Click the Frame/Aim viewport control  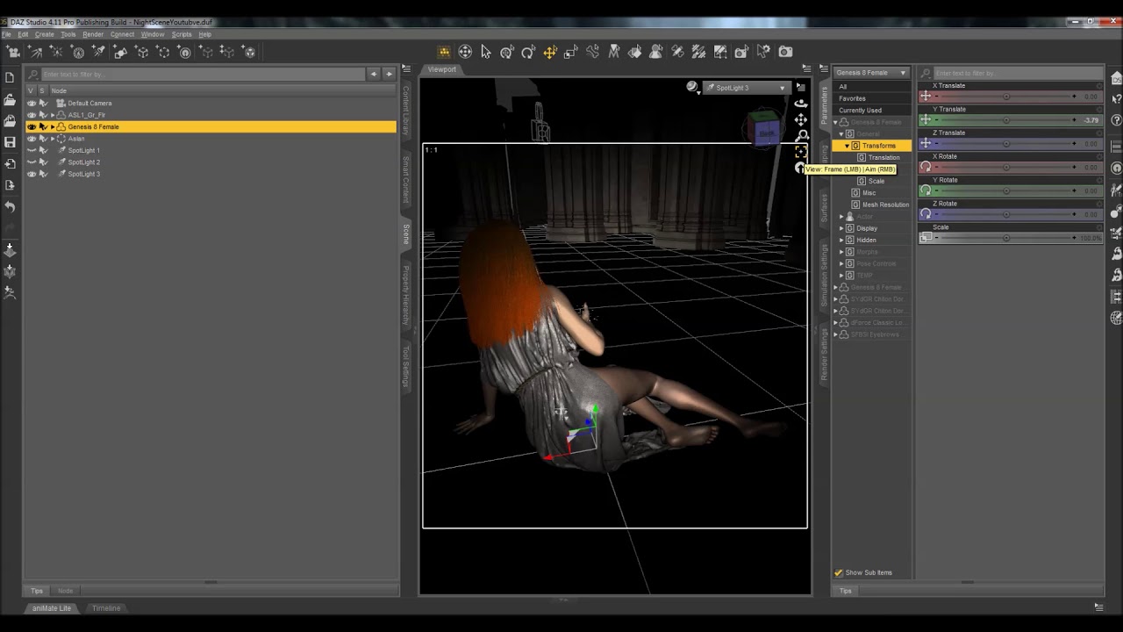click(801, 152)
